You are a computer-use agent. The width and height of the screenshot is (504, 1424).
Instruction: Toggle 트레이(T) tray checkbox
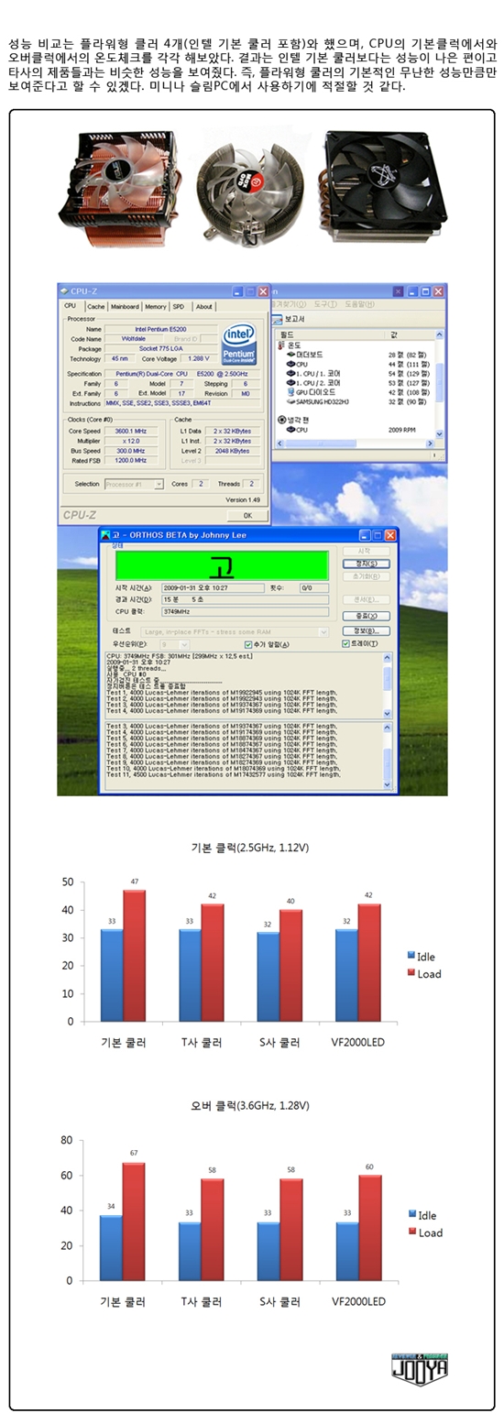[x=346, y=644]
